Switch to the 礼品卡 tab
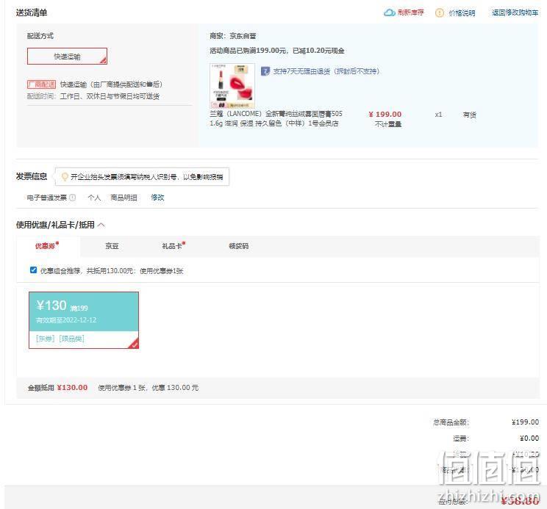Screen dimensions: 547x509 point(173,246)
